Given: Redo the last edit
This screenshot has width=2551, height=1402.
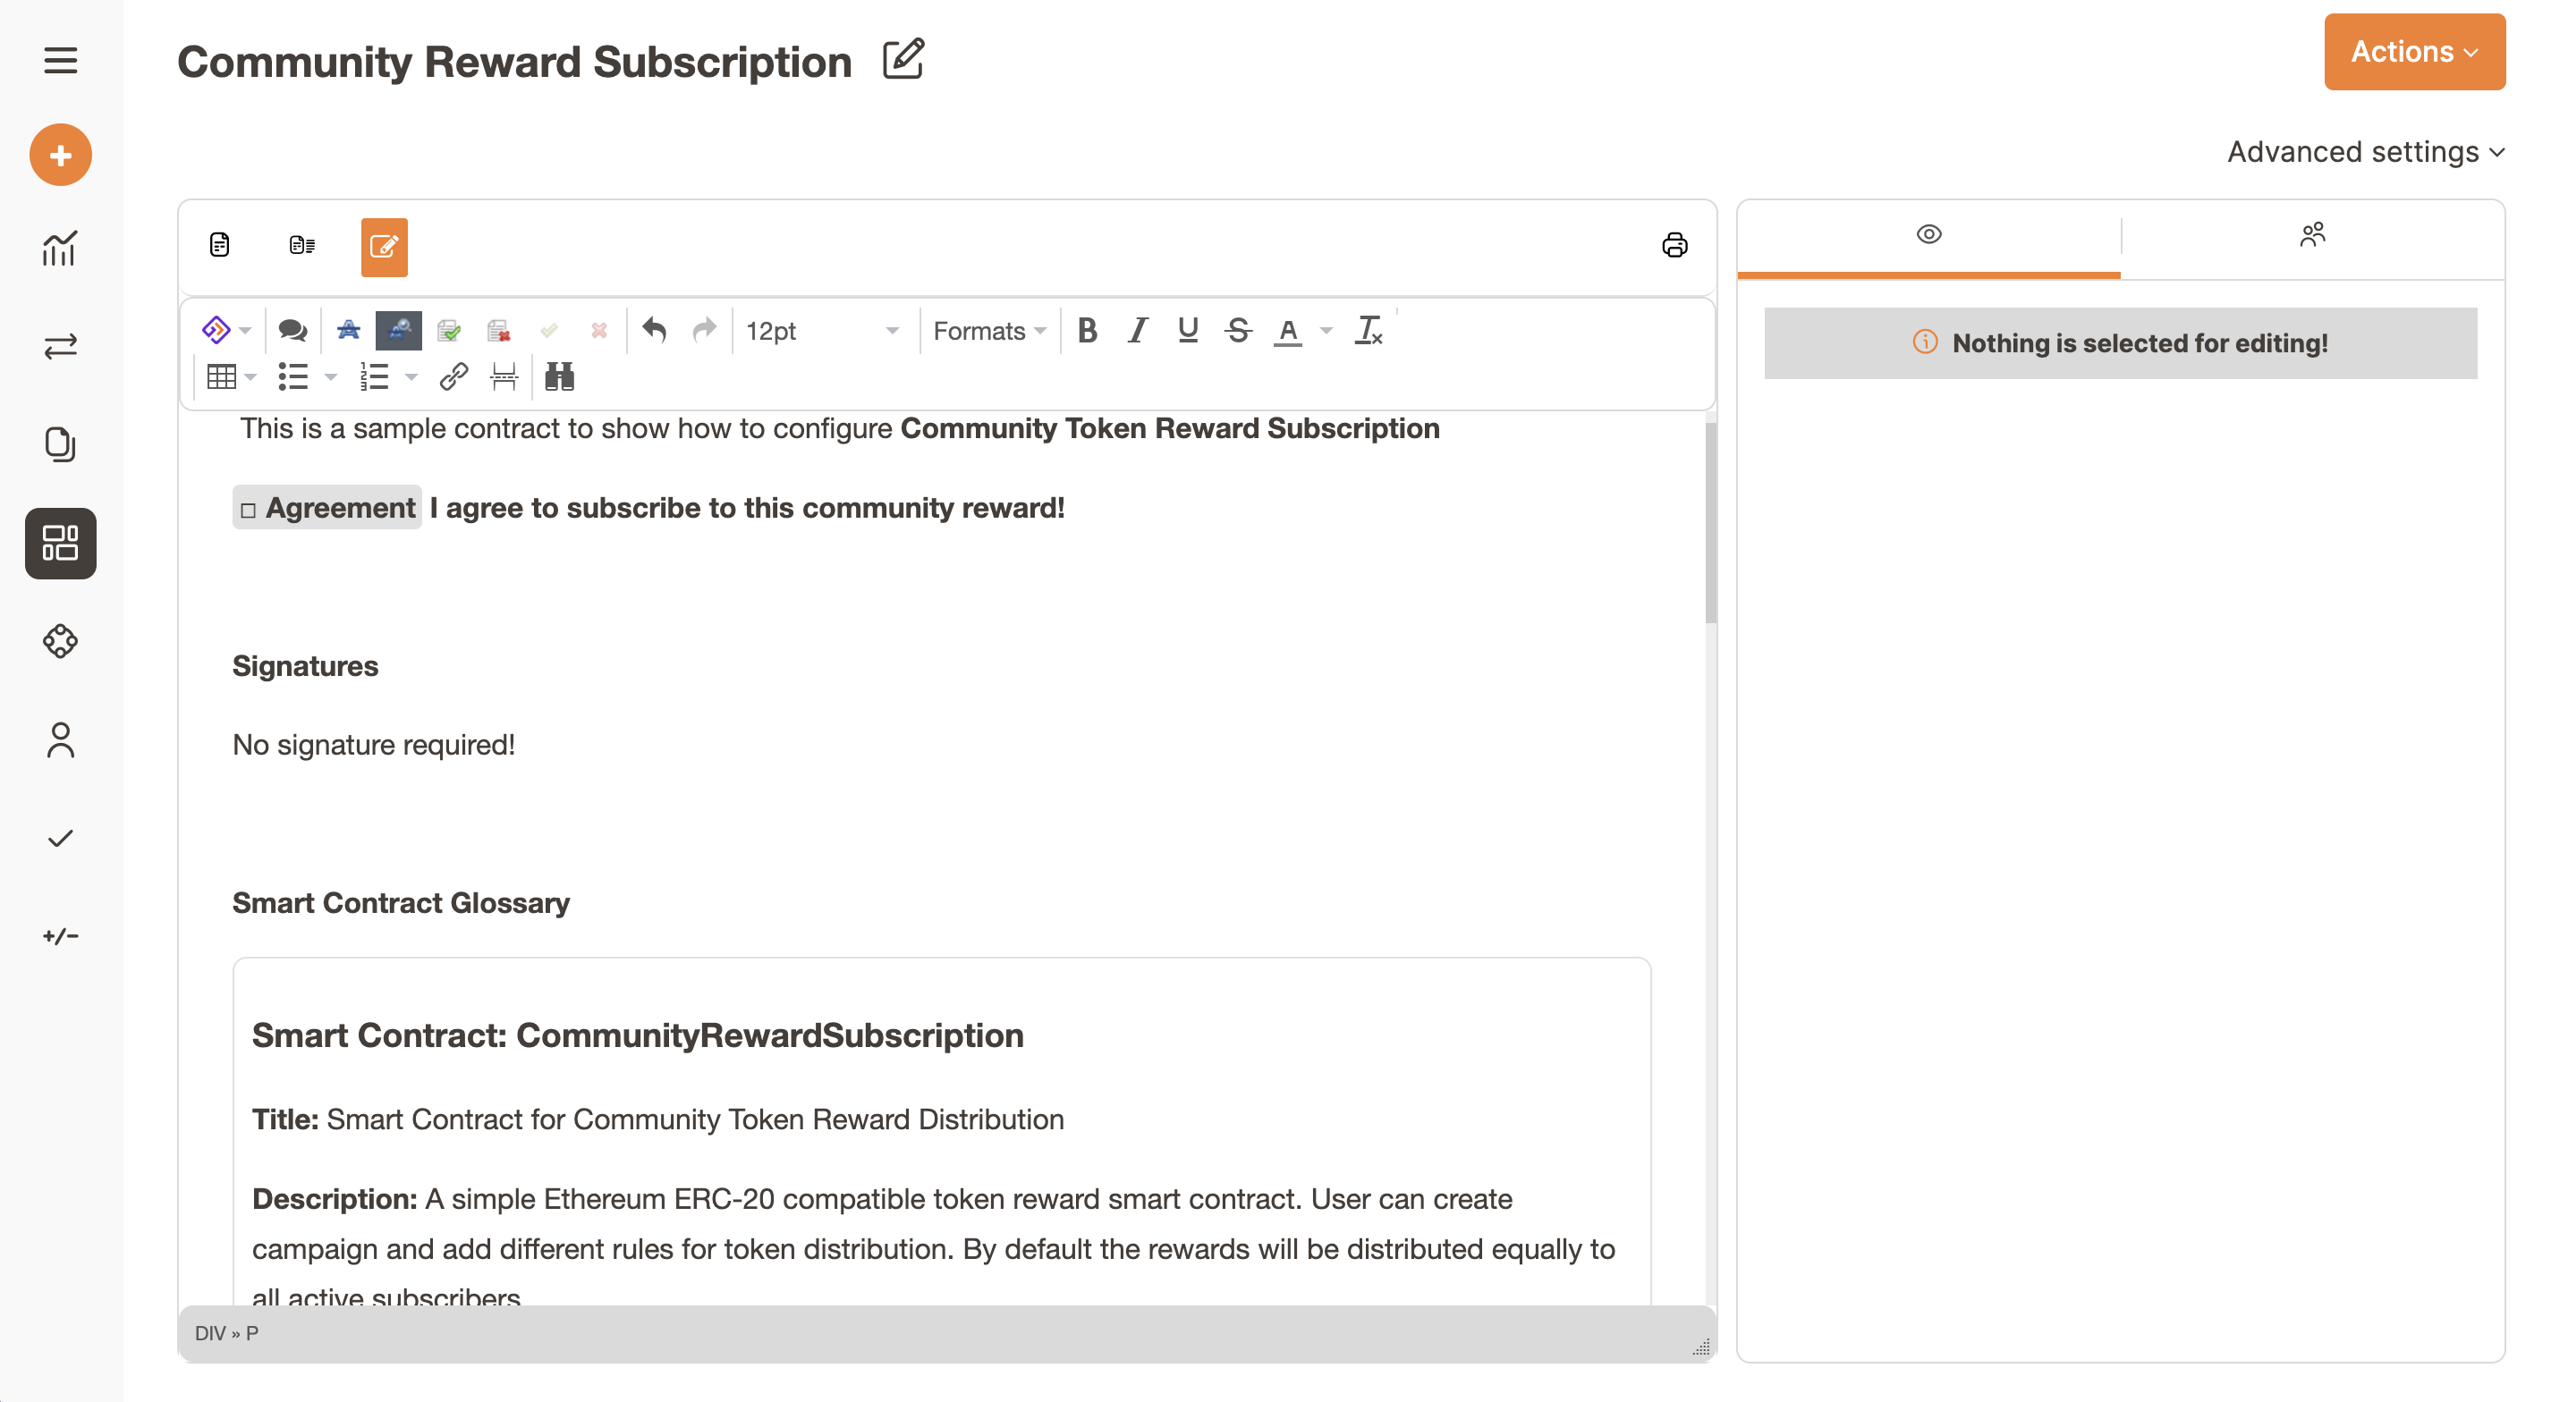Looking at the screenshot, I should click(x=704, y=330).
